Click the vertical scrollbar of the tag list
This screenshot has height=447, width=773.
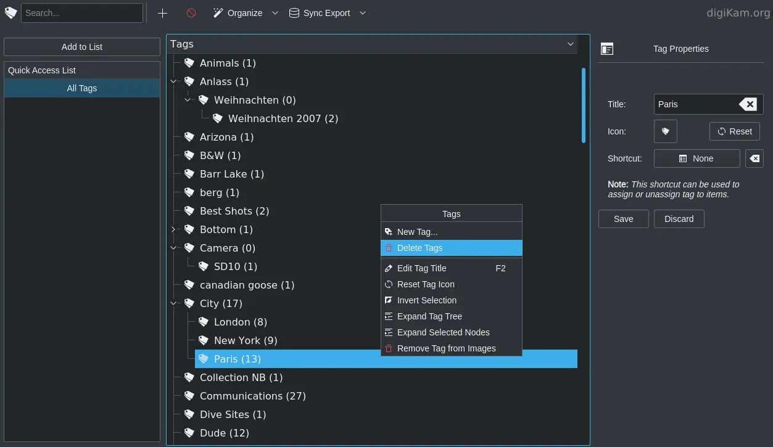pos(583,105)
